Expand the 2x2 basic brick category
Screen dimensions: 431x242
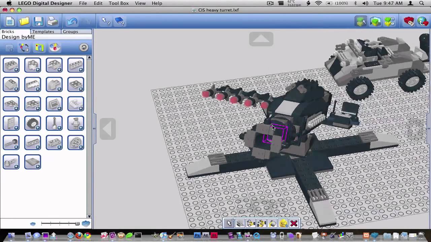point(11,65)
